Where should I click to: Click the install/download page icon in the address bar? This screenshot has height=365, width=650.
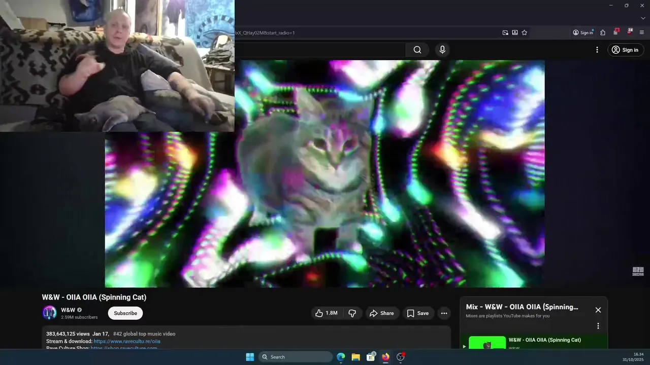click(515, 32)
